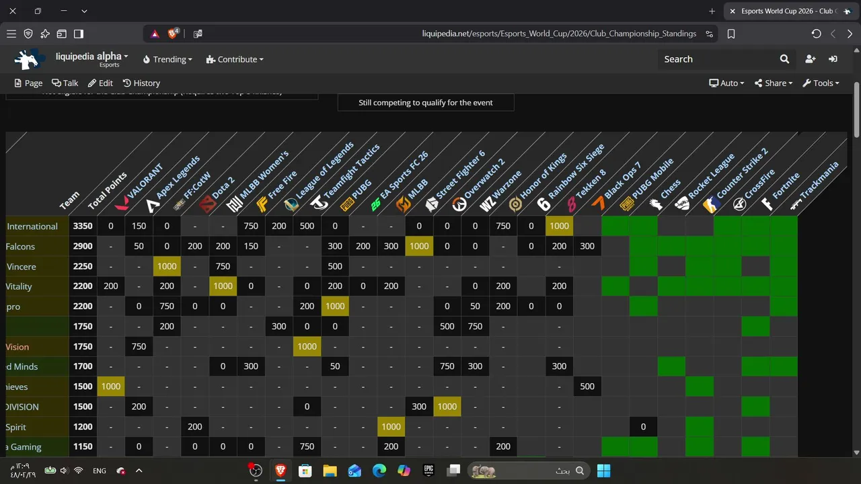Click the Overwatch 2 game icon
Viewport: 861px width, 484px height.
tap(459, 204)
